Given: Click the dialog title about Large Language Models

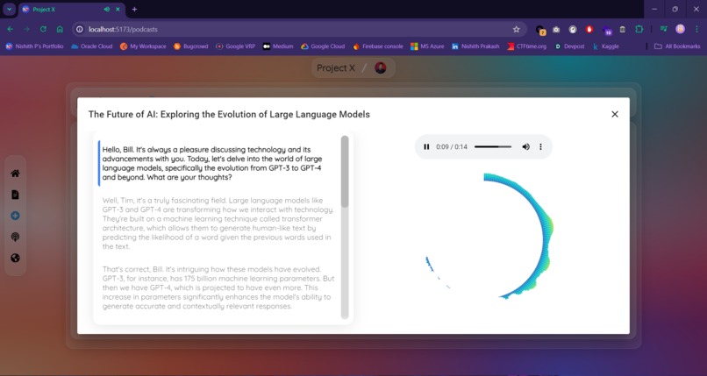Looking at the screenshot, I should tap(229, 114).
